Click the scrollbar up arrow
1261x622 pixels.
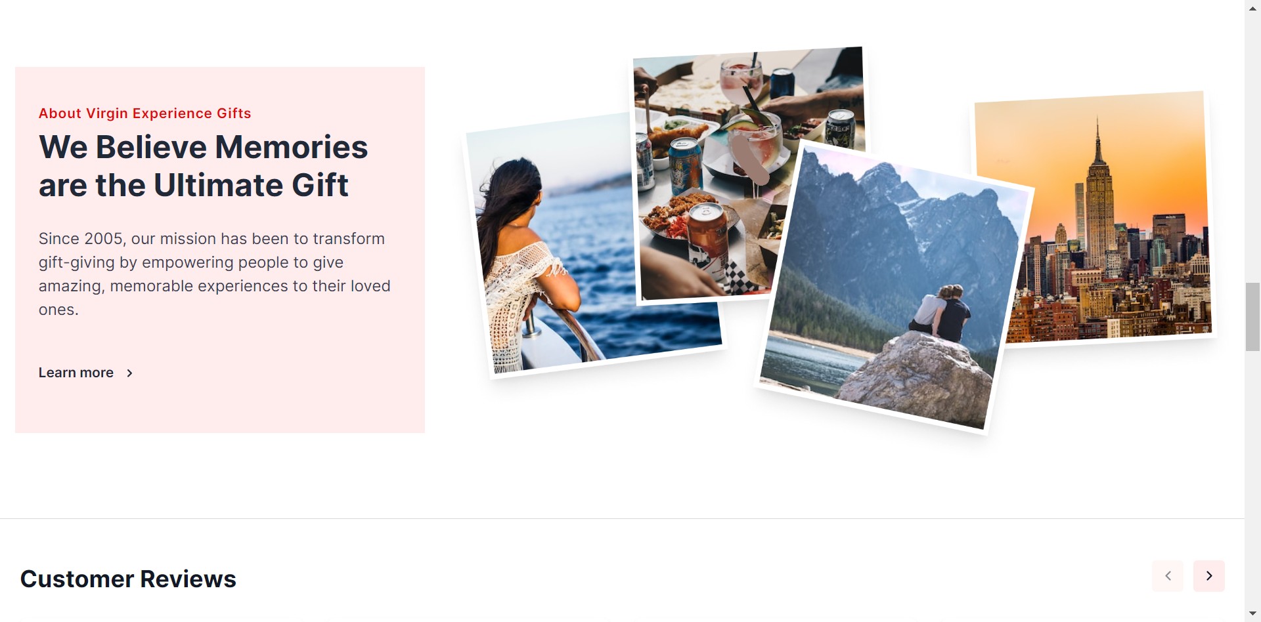pyautogui.click(x=1252, y=8)
